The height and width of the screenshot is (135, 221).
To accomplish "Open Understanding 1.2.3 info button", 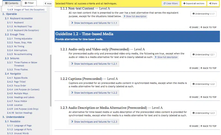I will tap(203, 113).
